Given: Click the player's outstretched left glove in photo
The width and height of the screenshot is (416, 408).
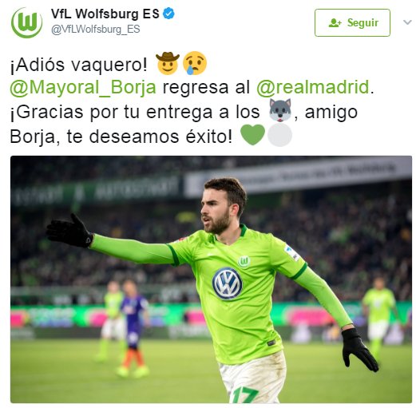Looking at the screenshot, I should coord(69,231).
